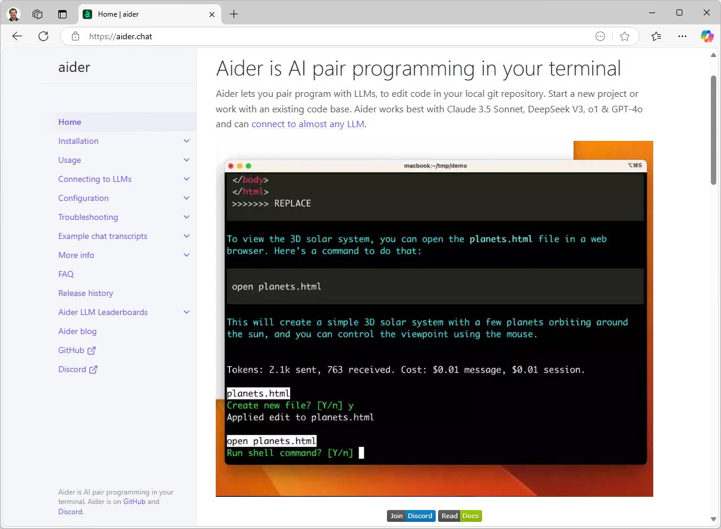
Task: Open the Copilot icon in toolbar
Action: pos(707,36)
